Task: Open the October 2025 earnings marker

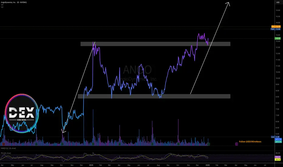Action: 178,144
